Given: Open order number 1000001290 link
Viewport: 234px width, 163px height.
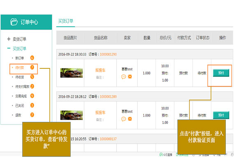Looking at the screenshot, I should 108,54.
